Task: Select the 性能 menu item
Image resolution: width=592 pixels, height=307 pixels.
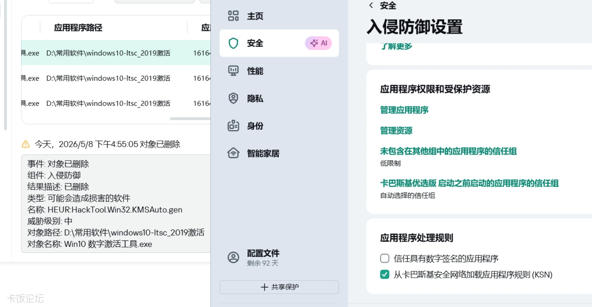Action: tap(279, 71)
